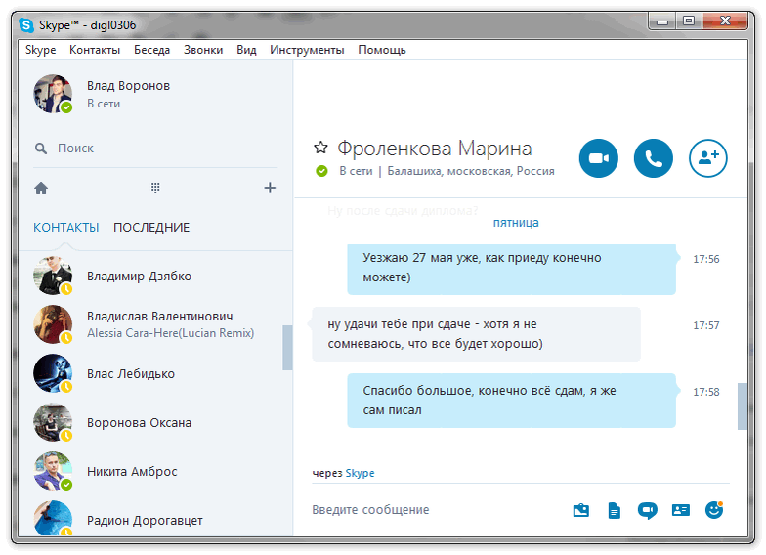This screenshot has height=555, width=766.
Task: Click Владимир Дзябко's avatar
Action: tap(53, 276)
